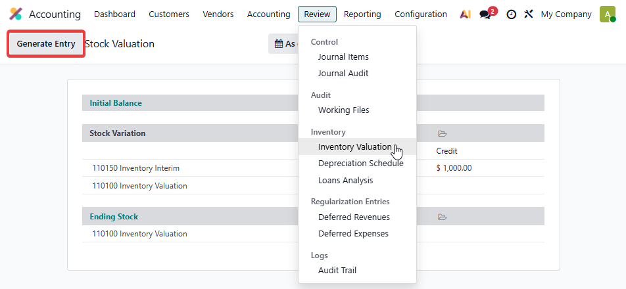Choose Inventory Valuation menu entry

[x=354, y=146]
